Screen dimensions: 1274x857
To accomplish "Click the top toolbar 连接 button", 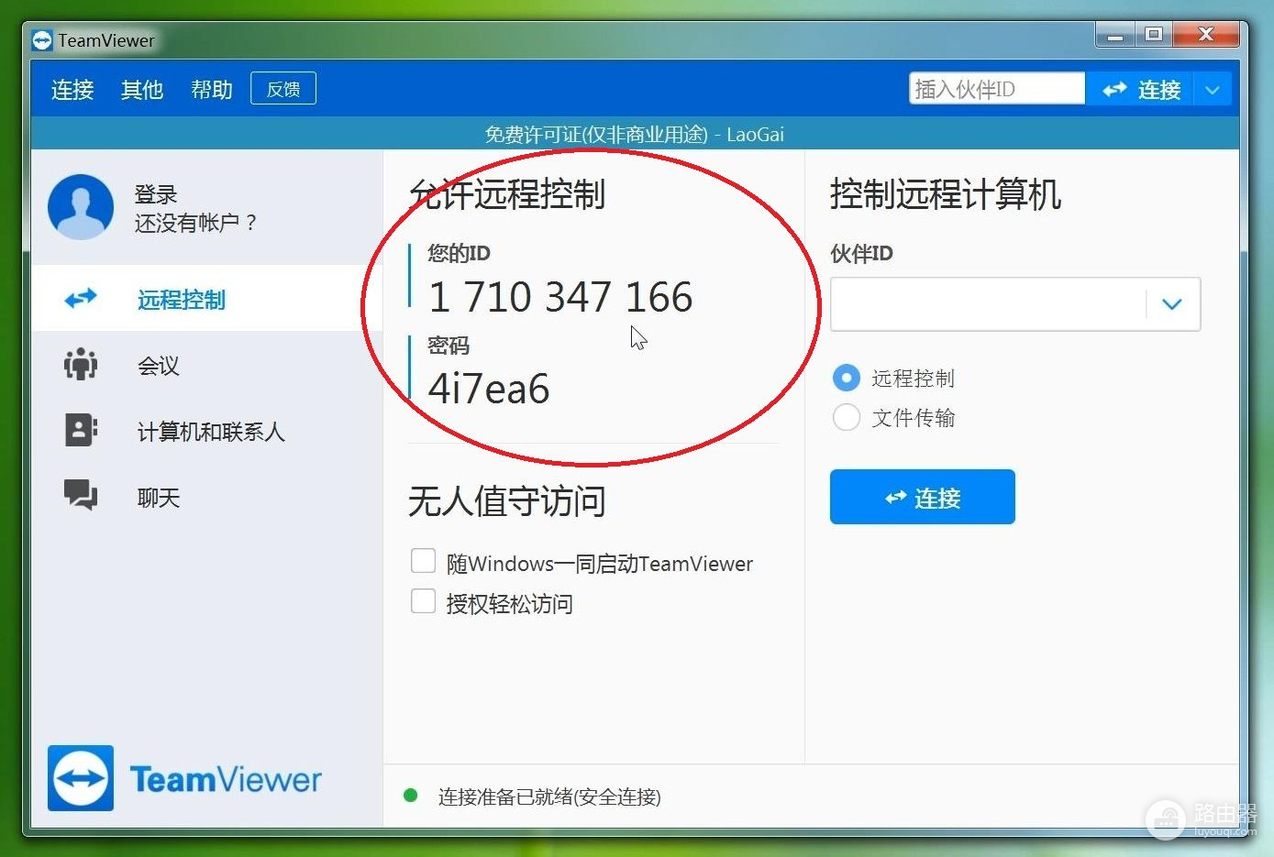I will pos(1140,90).
